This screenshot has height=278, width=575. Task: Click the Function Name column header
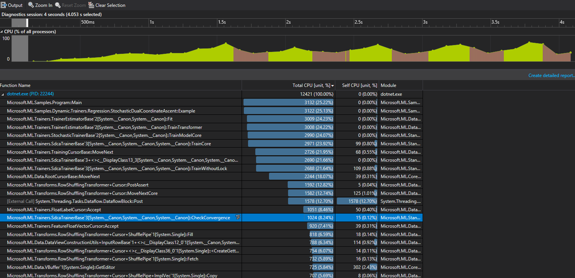click(x=15, y=85)
